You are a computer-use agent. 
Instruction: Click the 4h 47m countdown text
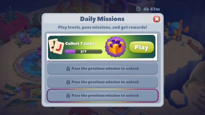coord(151,9)
